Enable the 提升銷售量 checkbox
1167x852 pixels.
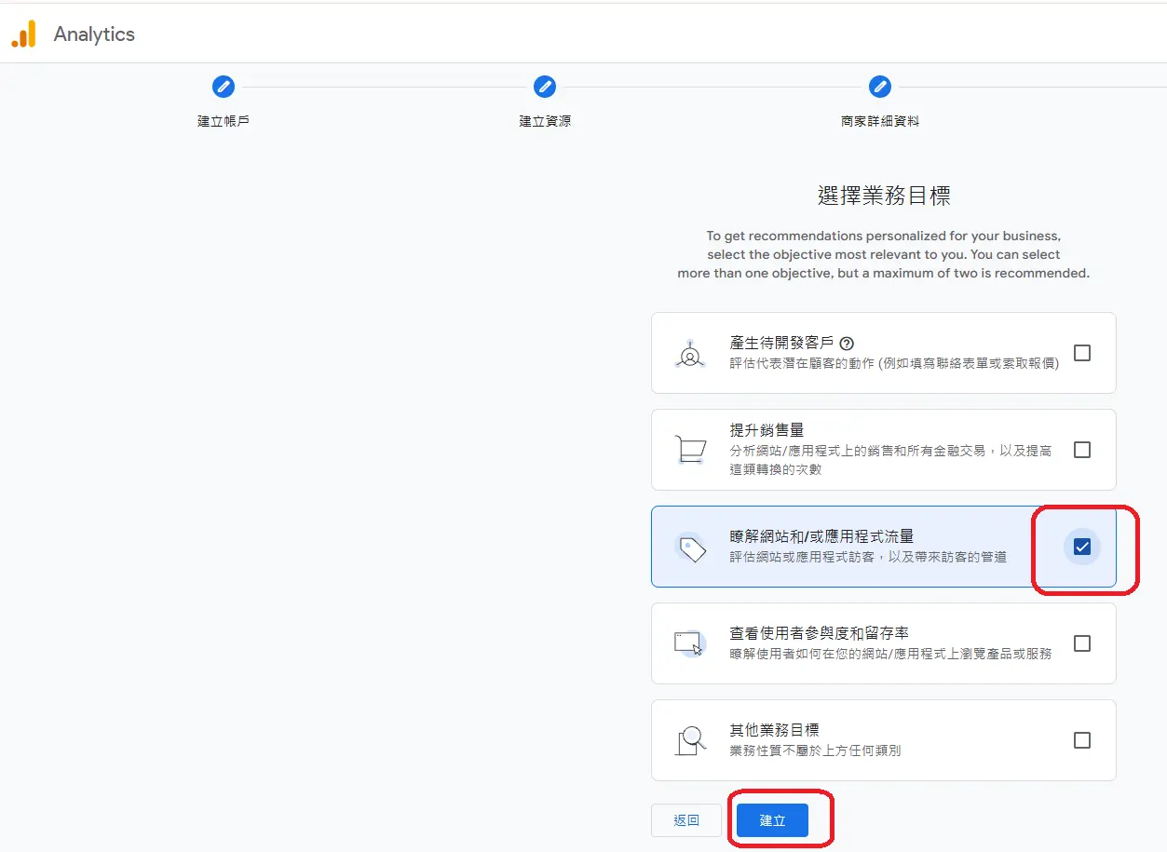coord(1081,450)
